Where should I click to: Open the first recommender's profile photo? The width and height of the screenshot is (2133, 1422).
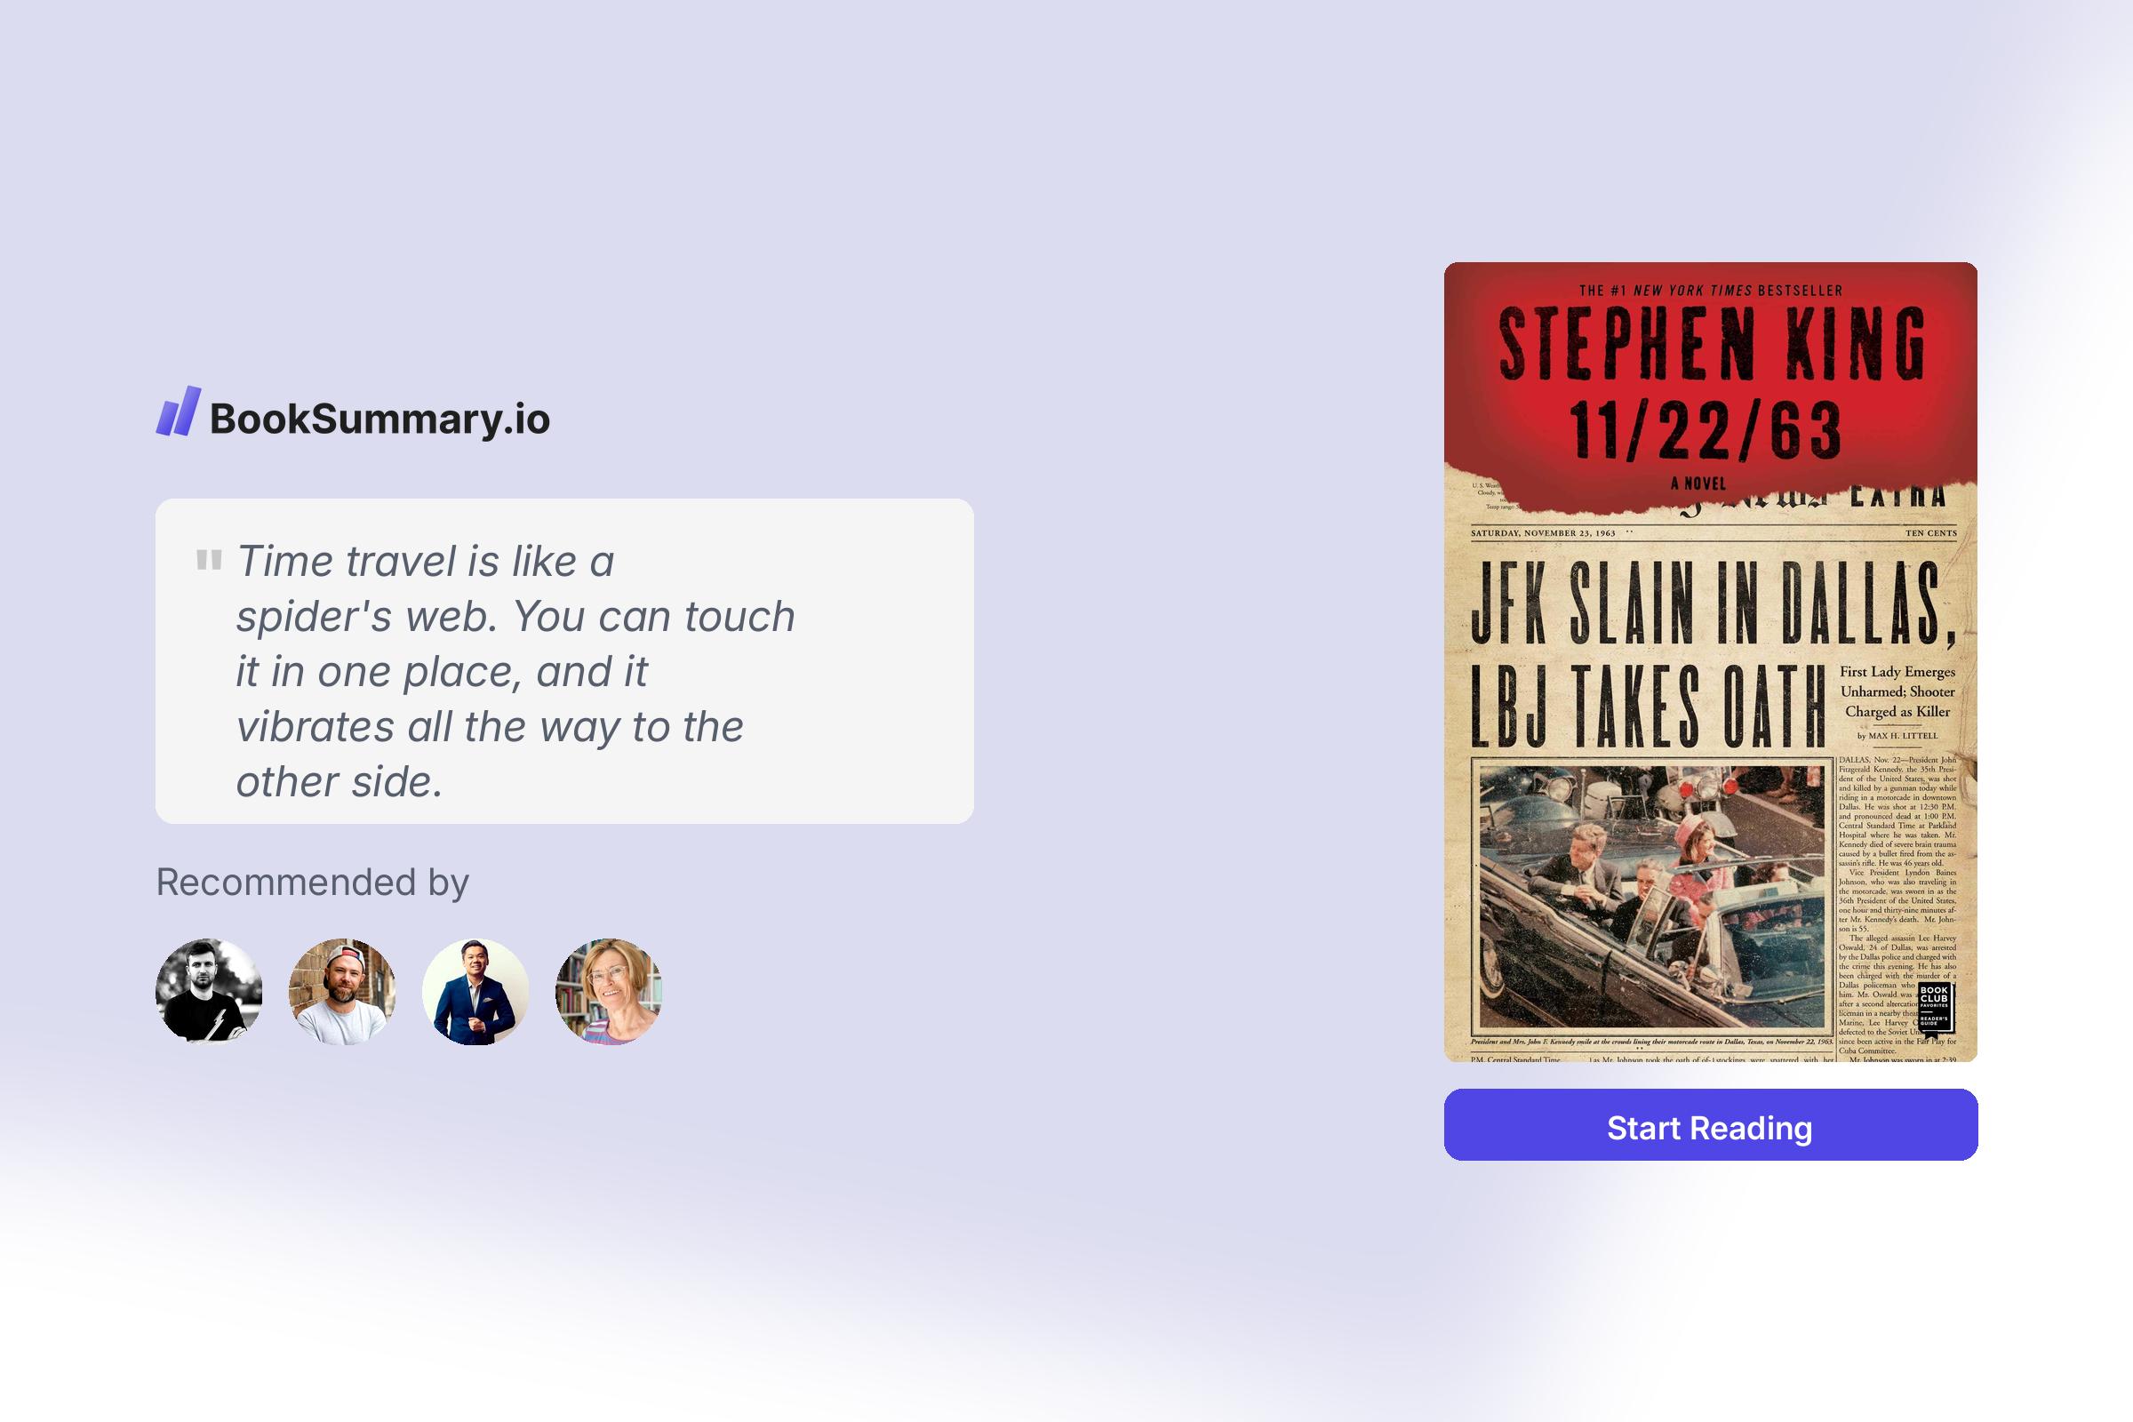coord(208,991)
